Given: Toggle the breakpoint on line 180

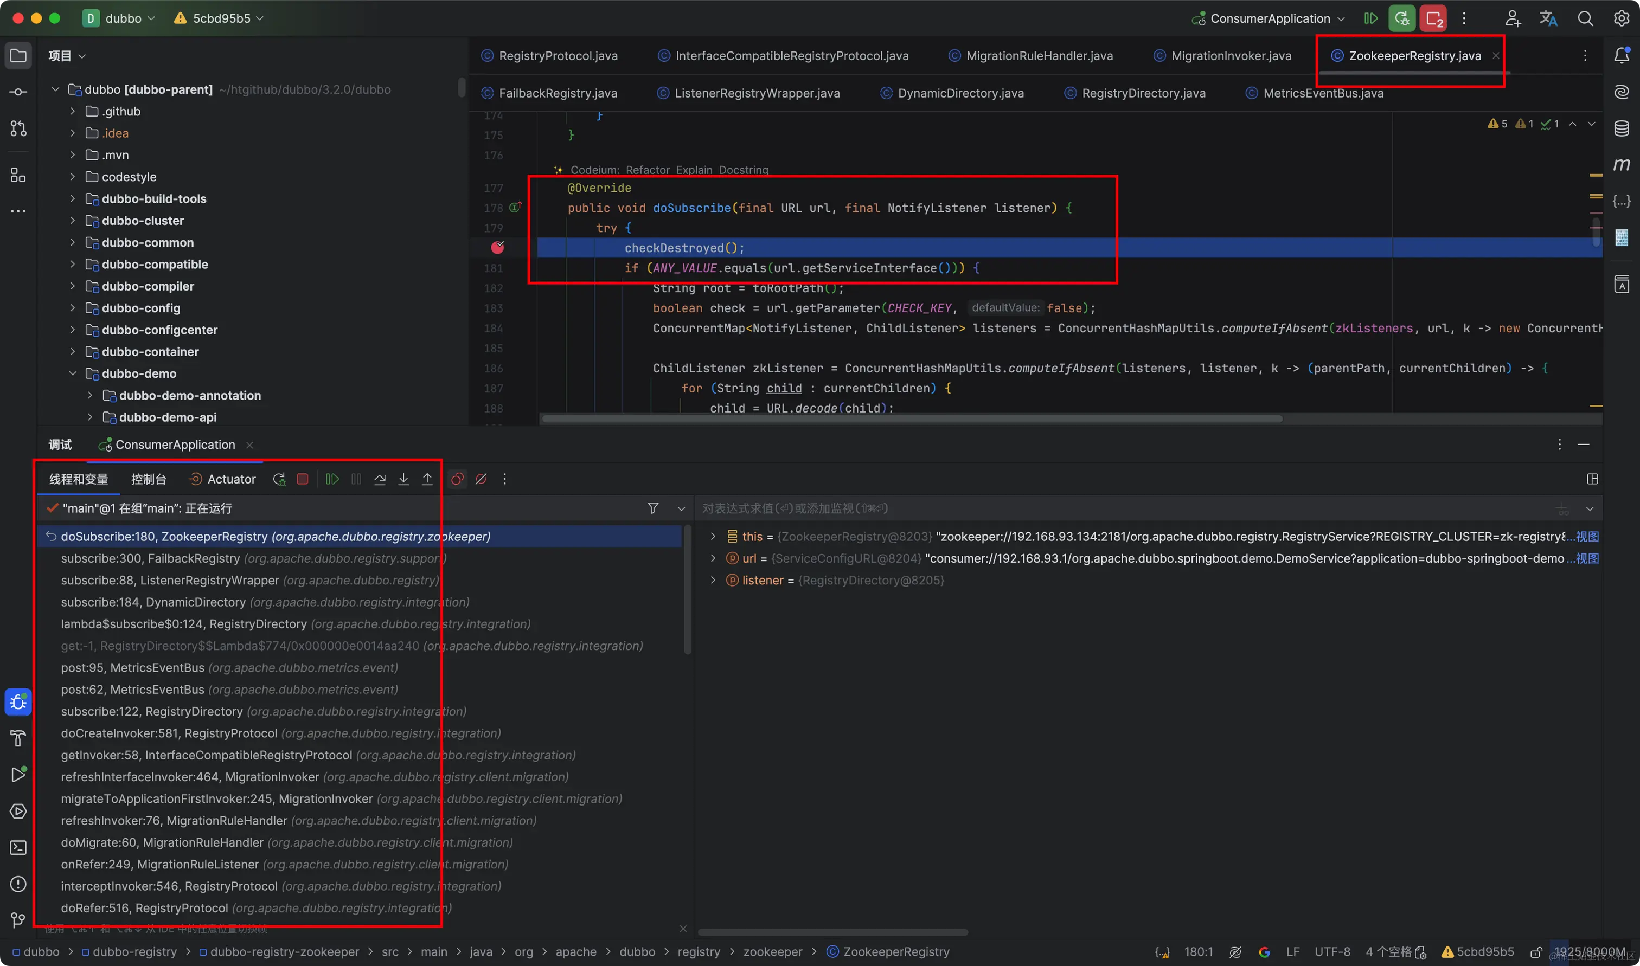Looking at the screenshot, I should 497,247.
